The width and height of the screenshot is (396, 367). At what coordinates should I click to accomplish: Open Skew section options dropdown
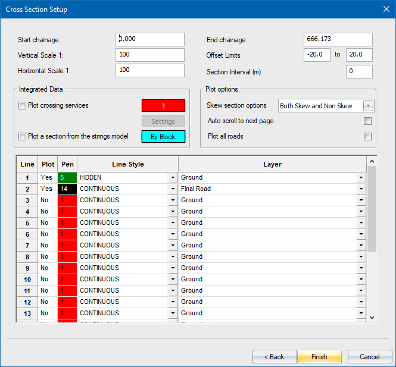click(368, 106)
